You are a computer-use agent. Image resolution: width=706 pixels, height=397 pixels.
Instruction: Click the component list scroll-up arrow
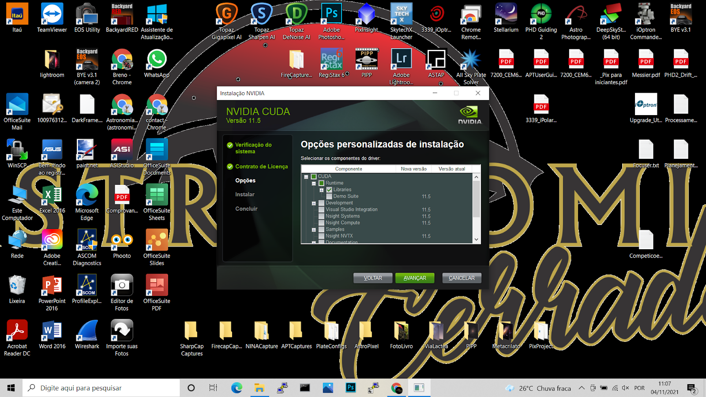coord(476,177)
